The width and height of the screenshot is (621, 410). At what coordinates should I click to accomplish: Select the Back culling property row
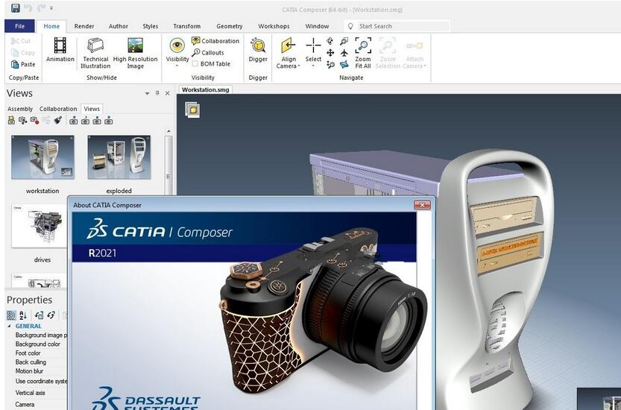click(31, 362)
